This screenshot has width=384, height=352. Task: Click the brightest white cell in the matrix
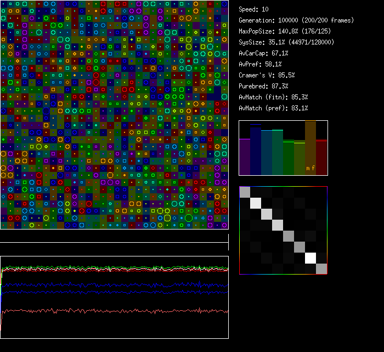click(310, 258)
